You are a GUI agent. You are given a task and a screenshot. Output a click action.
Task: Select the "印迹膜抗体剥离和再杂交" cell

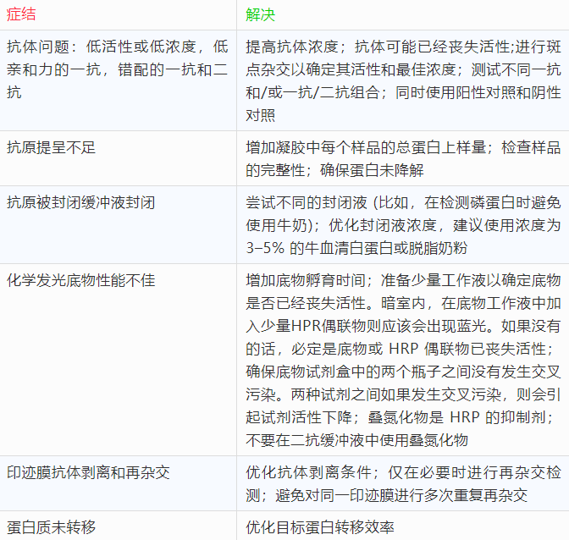[88, 472]
